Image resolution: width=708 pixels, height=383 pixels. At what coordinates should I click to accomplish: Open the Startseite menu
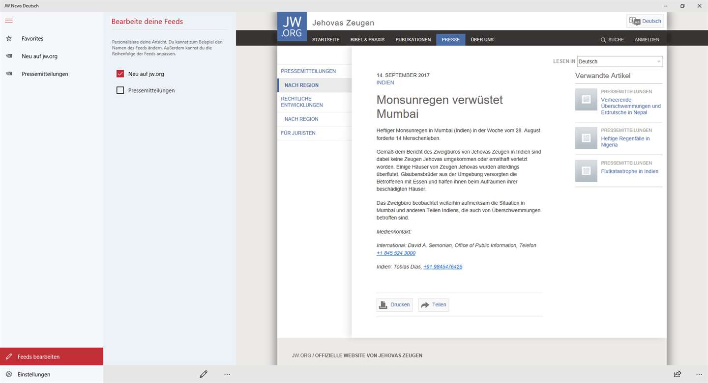coord(325,40)
